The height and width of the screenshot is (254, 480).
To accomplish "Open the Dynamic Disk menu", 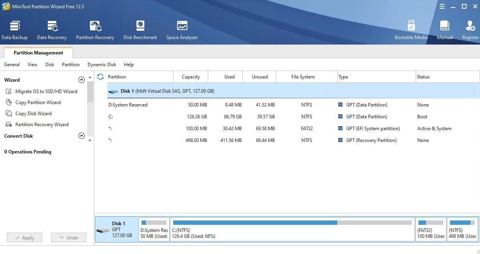I will click(101, 64).
